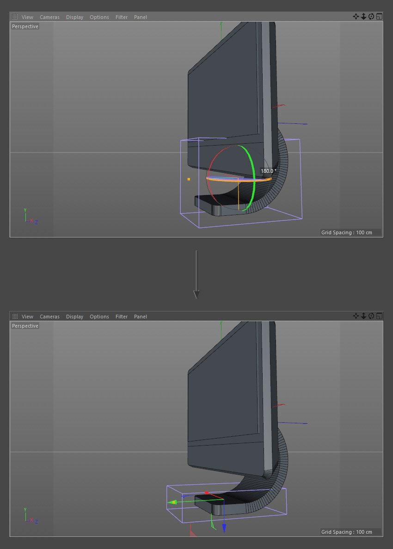393x549 pixels.
Task: Click the rotate camera icon in bottom viewport
Action: click(371, 316)
